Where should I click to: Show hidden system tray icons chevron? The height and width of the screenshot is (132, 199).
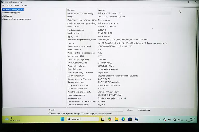[x=160, y=120]
